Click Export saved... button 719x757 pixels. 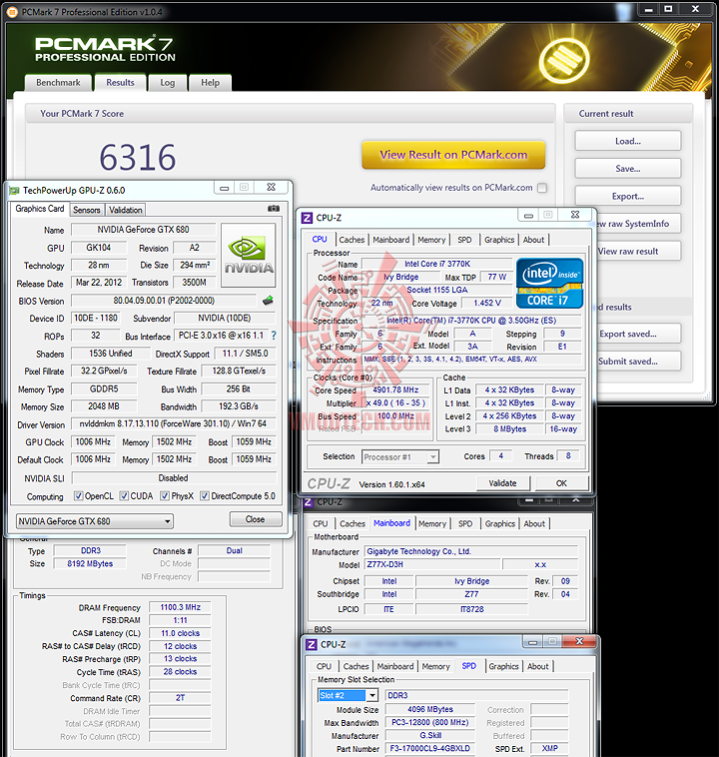pos(638,334)
